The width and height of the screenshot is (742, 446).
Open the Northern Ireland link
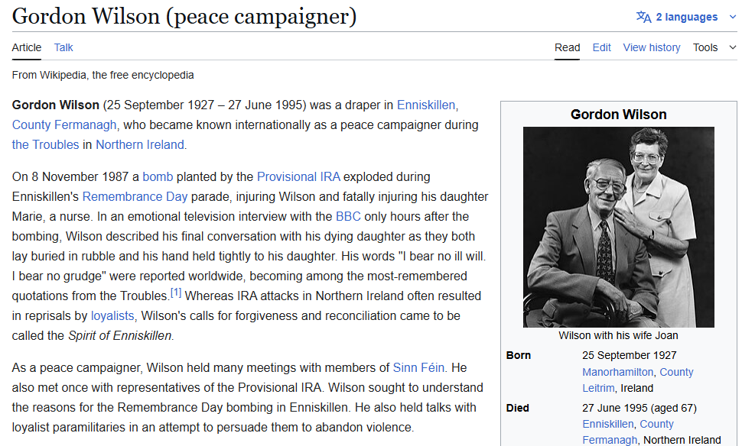[140, 144]
